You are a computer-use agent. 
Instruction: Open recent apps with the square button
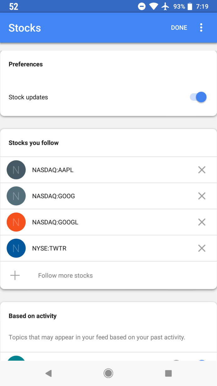[x=168, y=373]
